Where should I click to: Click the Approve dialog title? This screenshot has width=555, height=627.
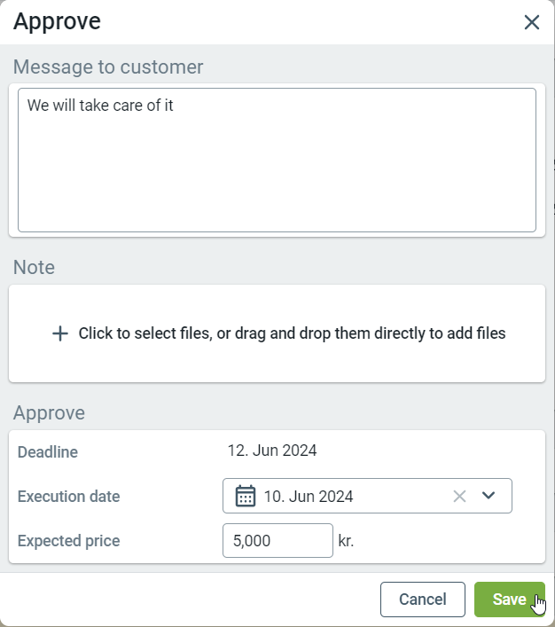(x=57, y=21)
